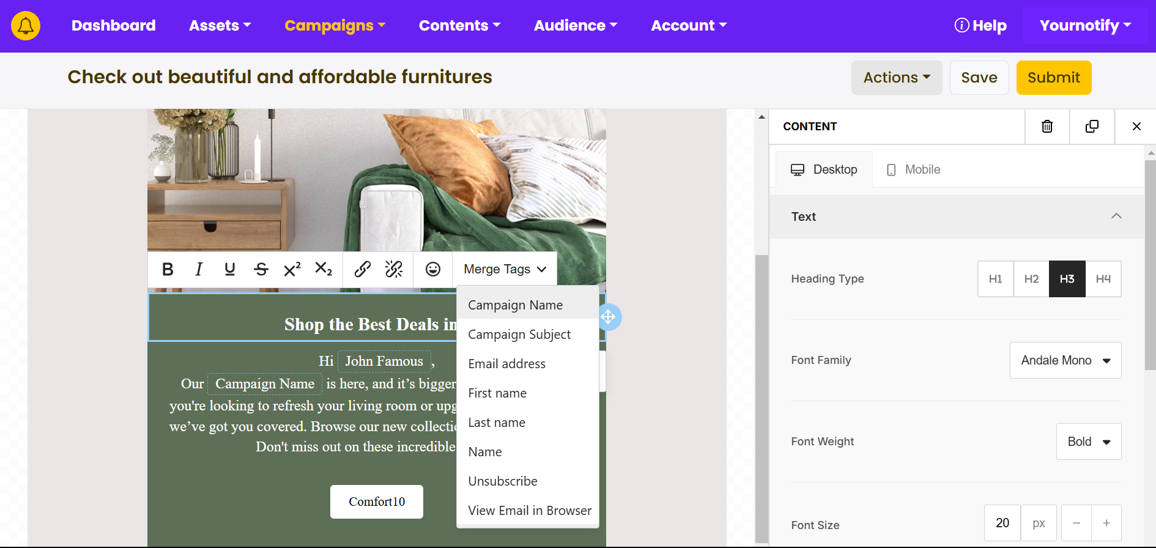
Task: Open the emoji picker
Action: [x=433, y=269]
